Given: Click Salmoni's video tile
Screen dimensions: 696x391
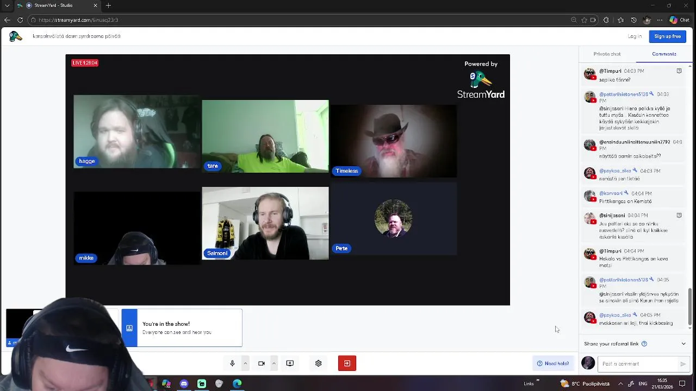Looking at the screenshot, I should (x=265, y=223).
